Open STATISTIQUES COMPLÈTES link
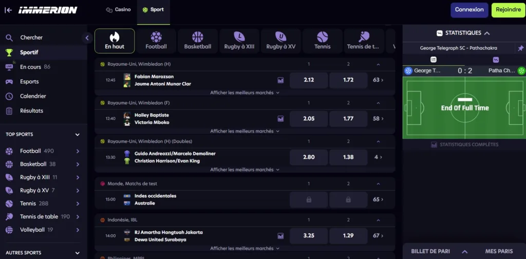The image size is (526, 259). (464, 144)
